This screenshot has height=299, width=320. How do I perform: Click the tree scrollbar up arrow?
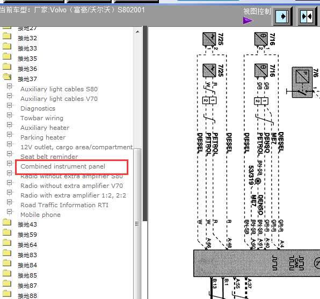[x=137, y=32]
